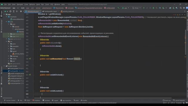This screenshot has height=106, width=188.
Task: Collapse the java folder in tree
Action: 6,22
